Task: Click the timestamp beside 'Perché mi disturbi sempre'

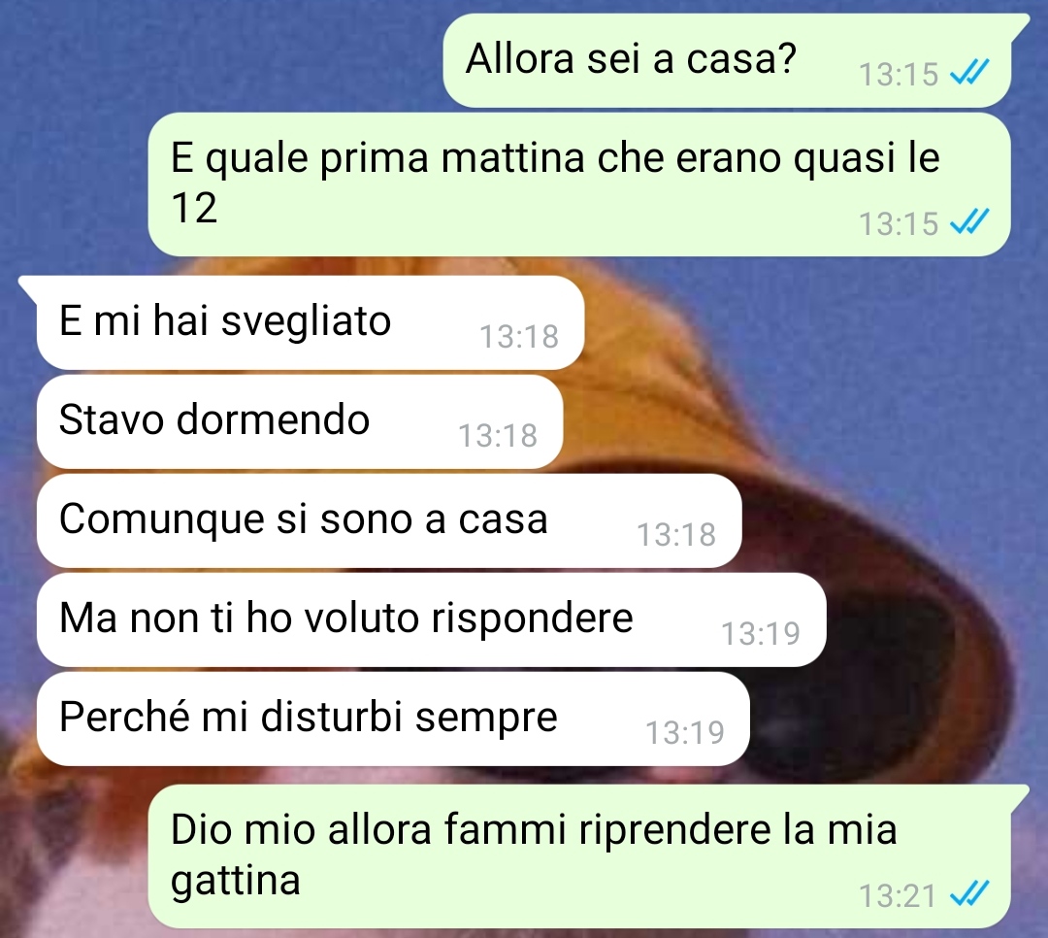Action: 684,732
